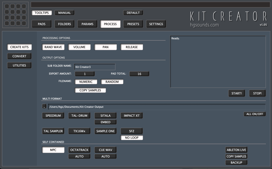Toggle SAMPLE ONE export format
Image resolution: width=272 pixels, height=169 pixels.
(105, 131)
